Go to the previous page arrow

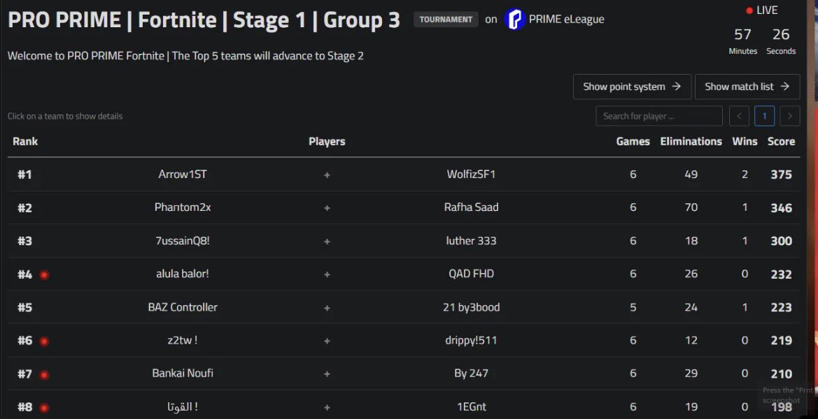click(x=739, y=116)
